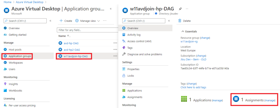
Task: Change the Subscription
Action: (x=201, y=56)
